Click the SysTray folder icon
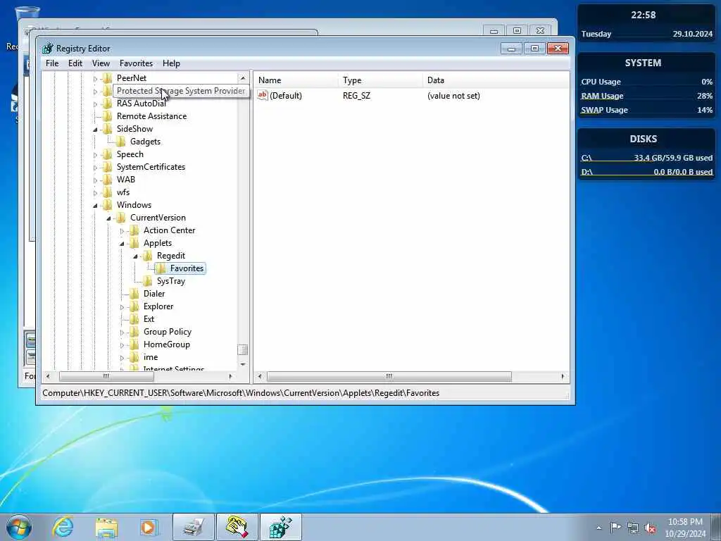This screenshot has height=541, width=721. coord(148,281)
